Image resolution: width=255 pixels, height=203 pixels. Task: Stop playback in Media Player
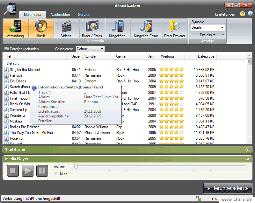13,171
